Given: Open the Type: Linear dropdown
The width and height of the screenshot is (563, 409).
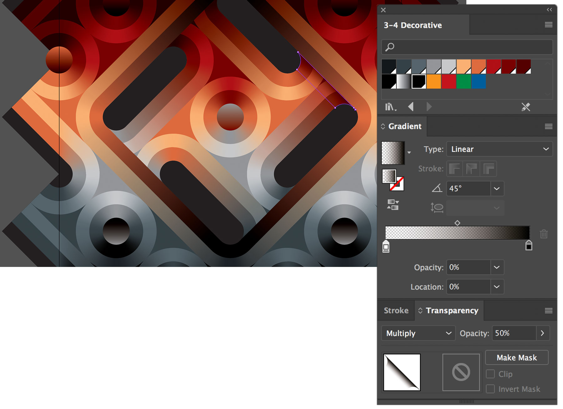Looking at the screenshot, I should click(x=499, y=149).
